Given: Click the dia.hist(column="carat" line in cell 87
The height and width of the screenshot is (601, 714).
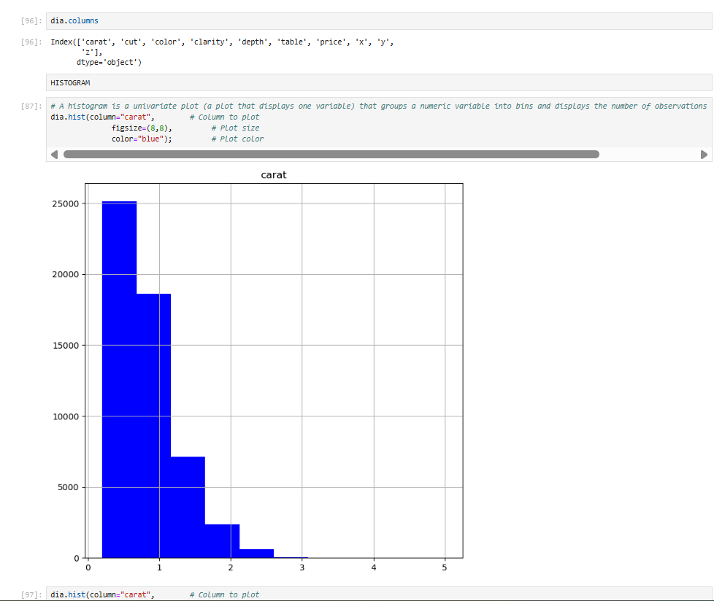Looking at the screenshot, I should coord(102,117).
